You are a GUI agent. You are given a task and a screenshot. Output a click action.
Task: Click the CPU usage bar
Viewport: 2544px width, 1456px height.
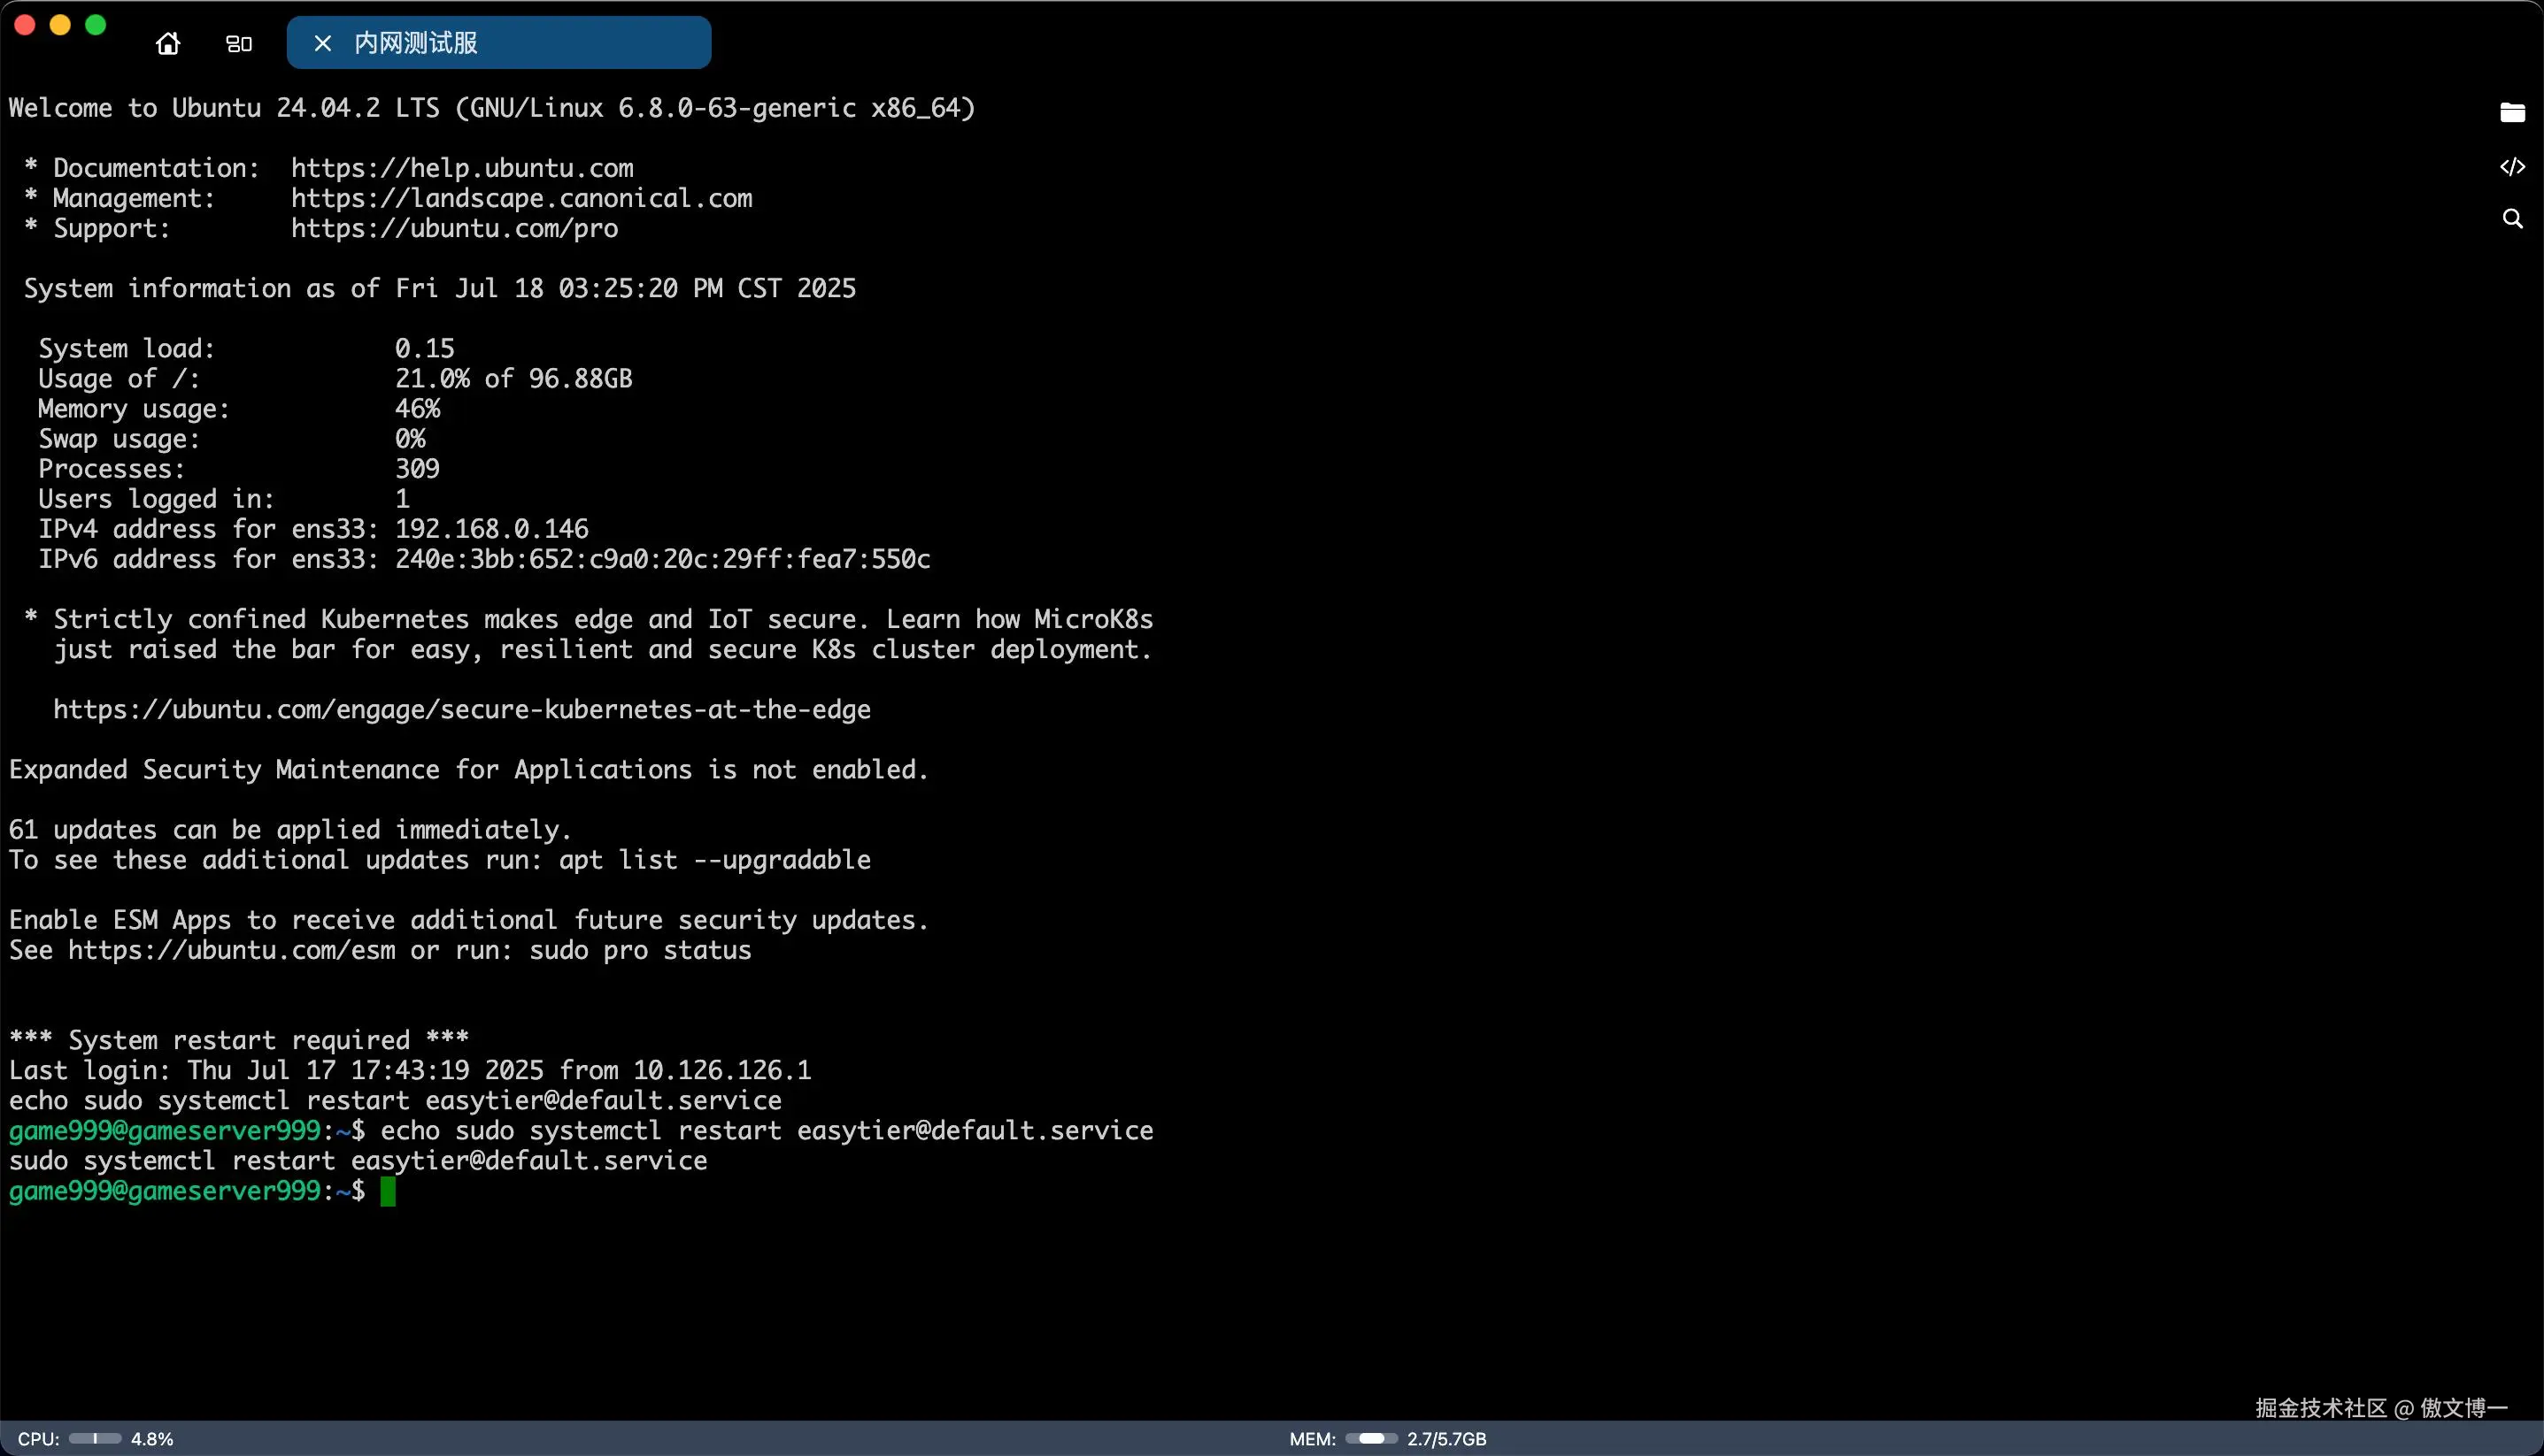tap(95, 1438)
